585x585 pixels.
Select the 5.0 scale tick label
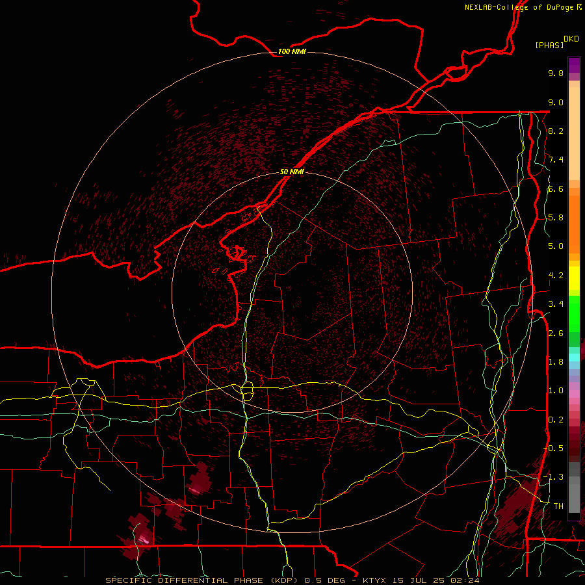[556, 246]
